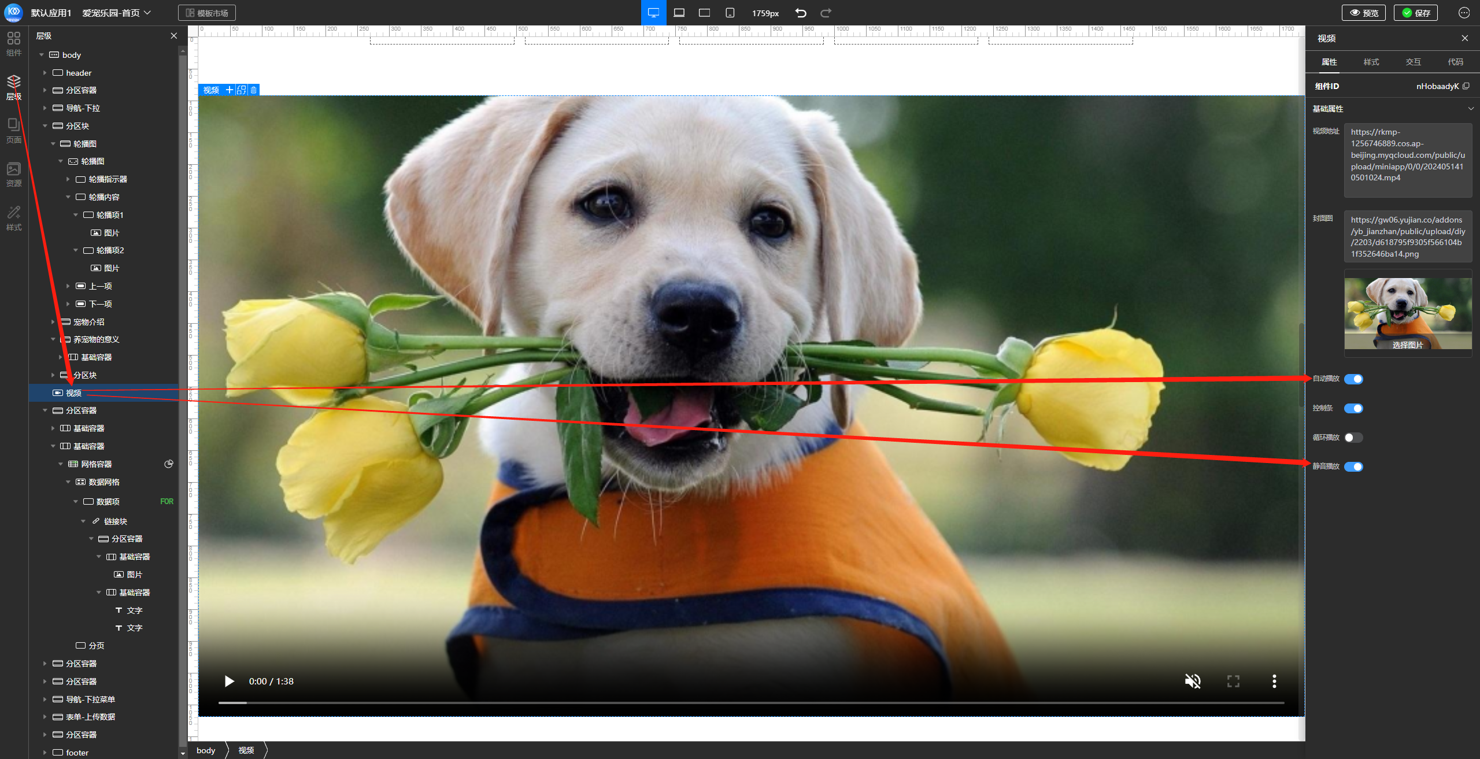
Task: Copy the selected 视频 component icon
Action: coord(242,90)
